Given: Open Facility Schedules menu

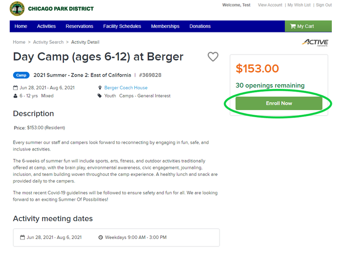Looking at the screenshot, I should click(122, 26).
